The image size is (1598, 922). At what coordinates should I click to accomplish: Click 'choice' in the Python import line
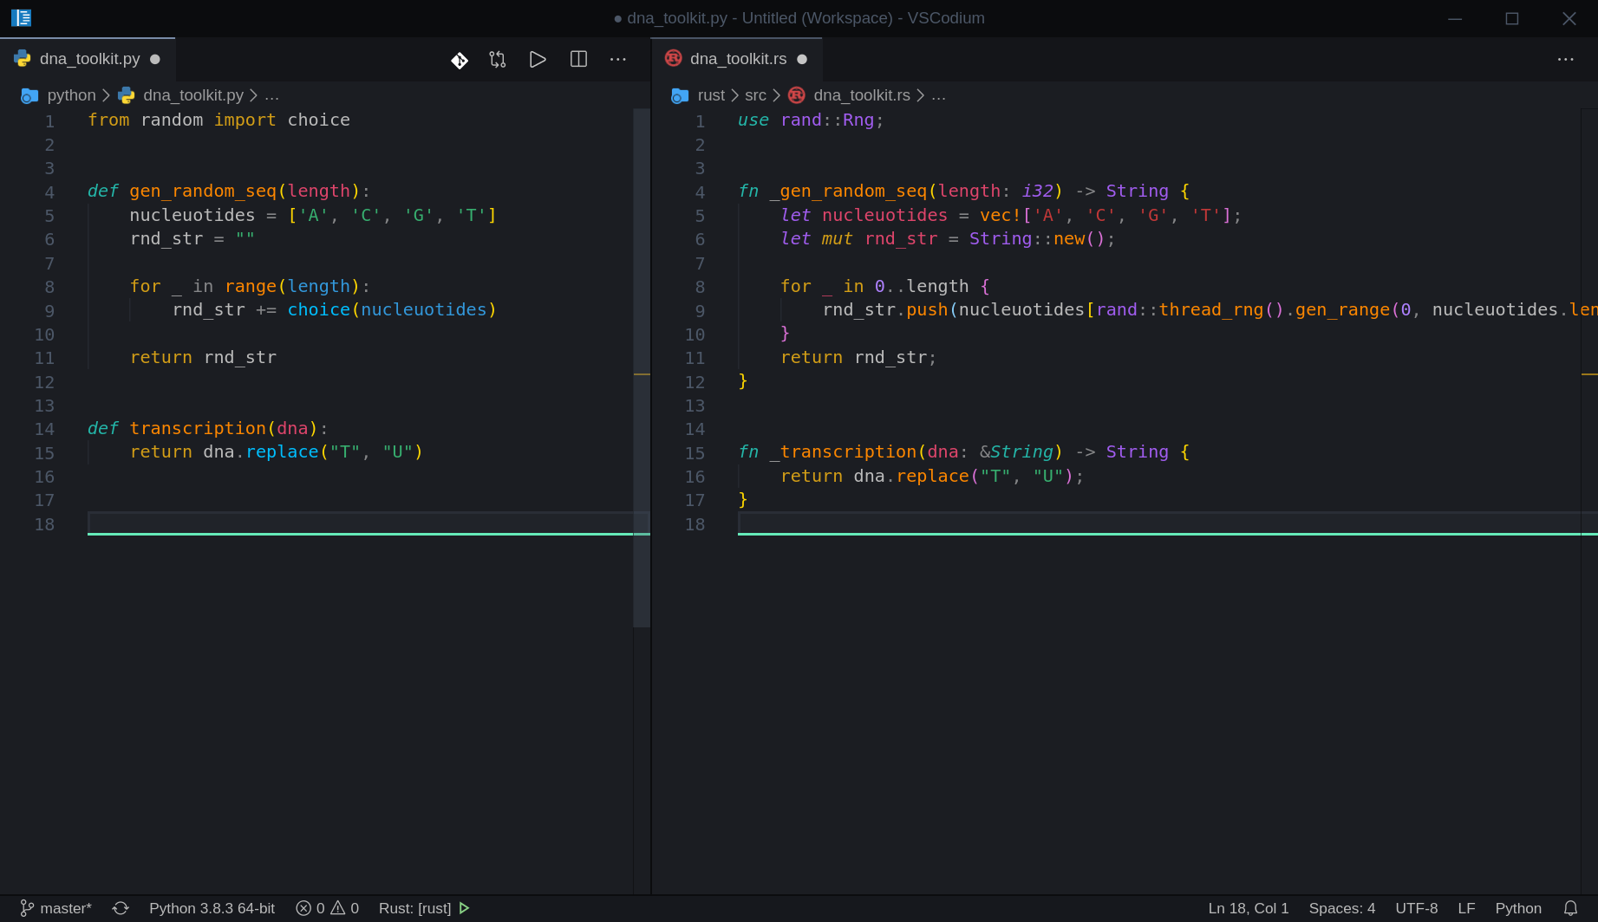click(x=319, y=120)
